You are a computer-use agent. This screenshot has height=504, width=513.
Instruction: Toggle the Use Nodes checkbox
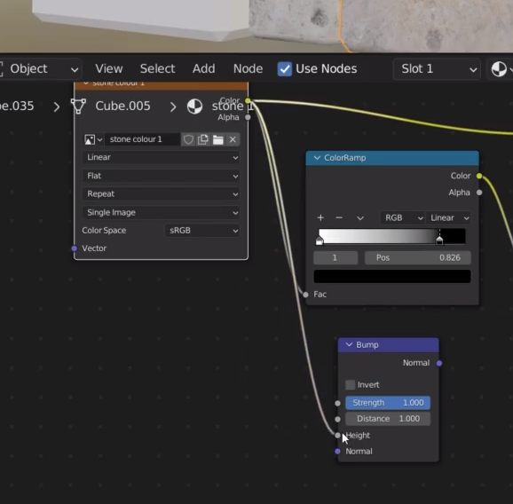click(284, 69)
